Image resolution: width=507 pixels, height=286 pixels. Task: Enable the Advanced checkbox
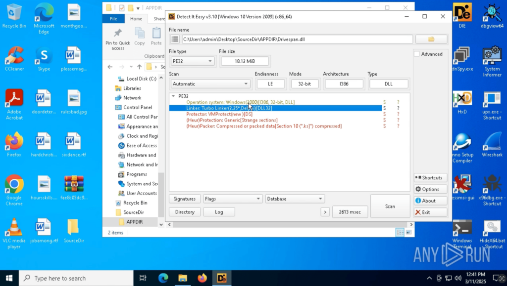coord(417,54)
